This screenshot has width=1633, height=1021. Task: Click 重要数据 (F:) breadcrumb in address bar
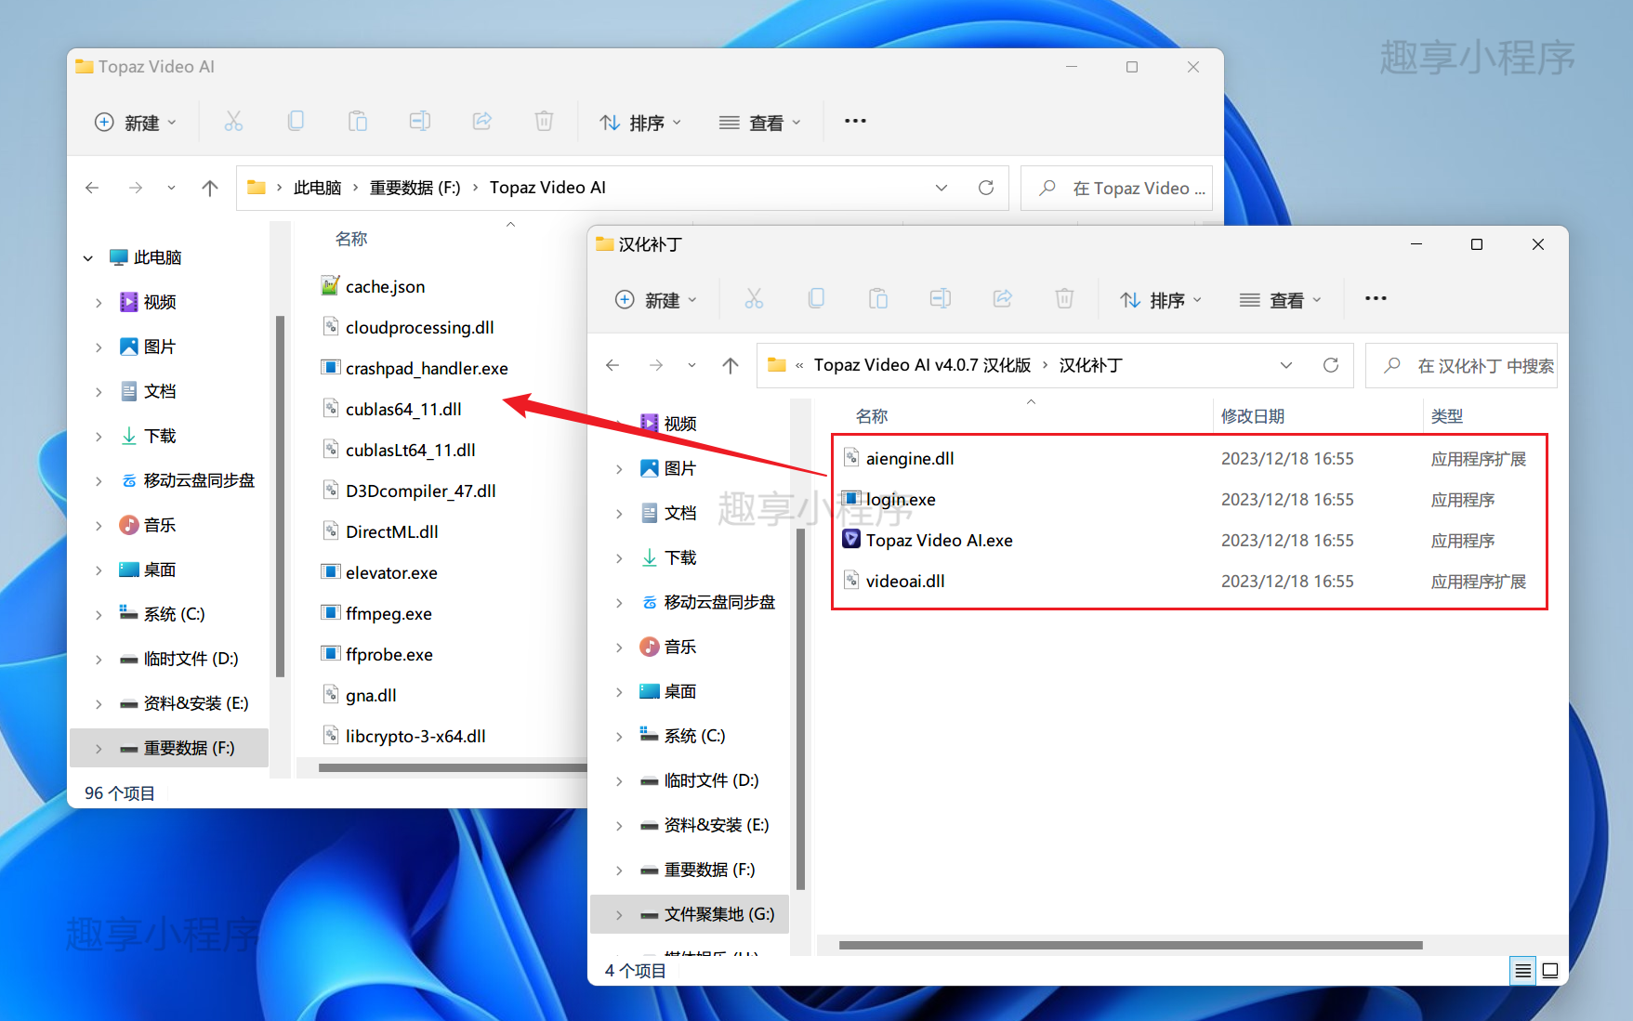point(415,188)
